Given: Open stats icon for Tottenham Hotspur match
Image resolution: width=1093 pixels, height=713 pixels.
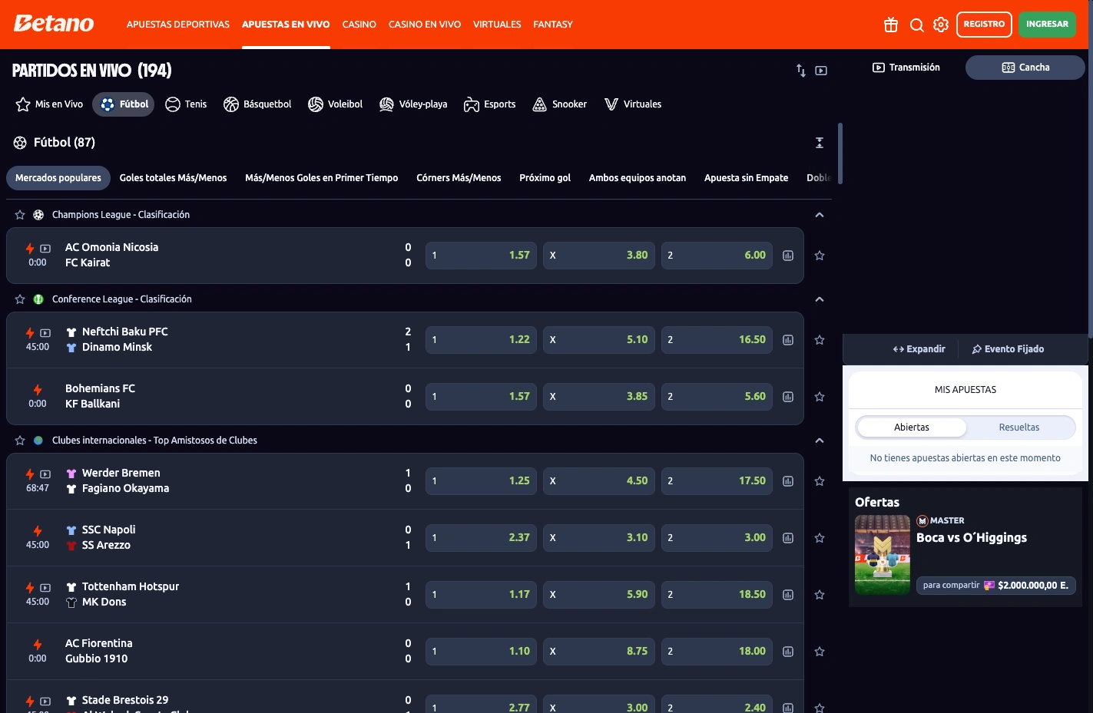Looking at the screenshot, I should point(788,595).
